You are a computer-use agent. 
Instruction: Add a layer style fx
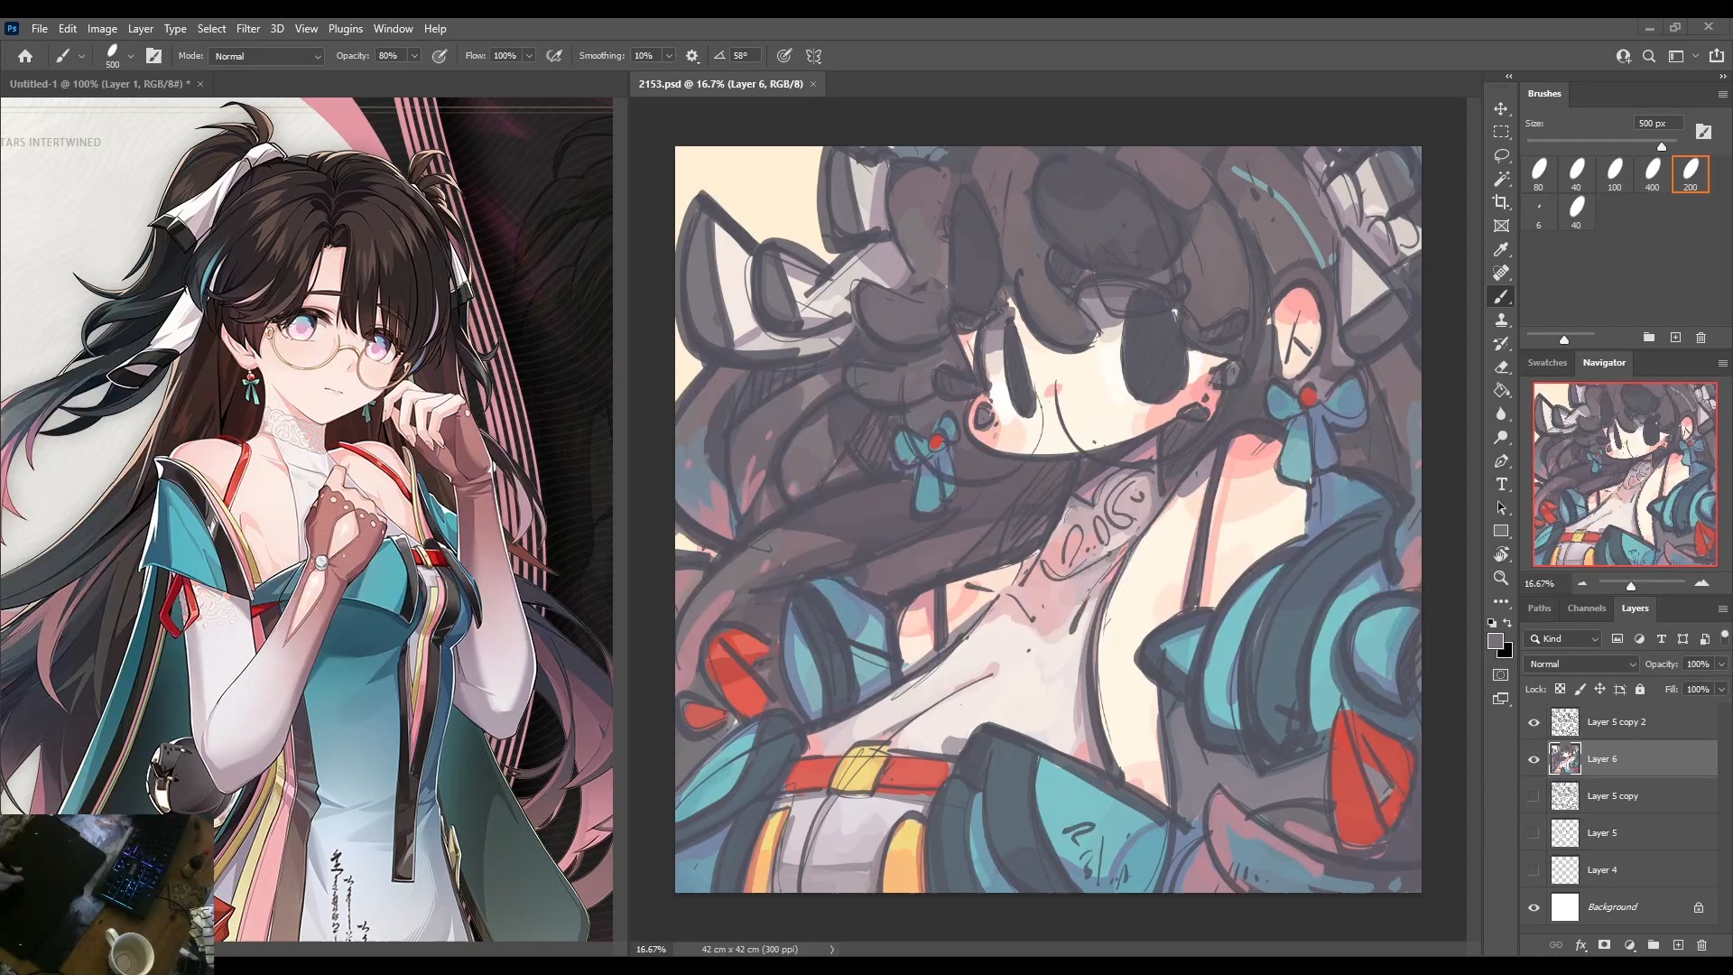point(1580,945)
